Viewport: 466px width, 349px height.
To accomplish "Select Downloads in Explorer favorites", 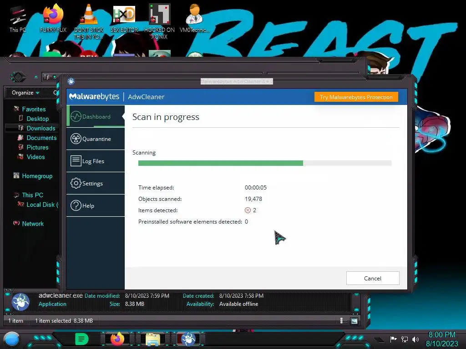I will coord(41,128).
